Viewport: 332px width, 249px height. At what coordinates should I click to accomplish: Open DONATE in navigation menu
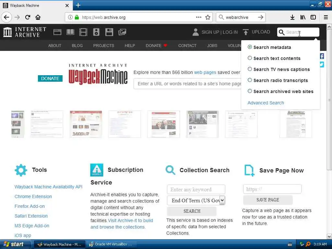pos(156,45)
